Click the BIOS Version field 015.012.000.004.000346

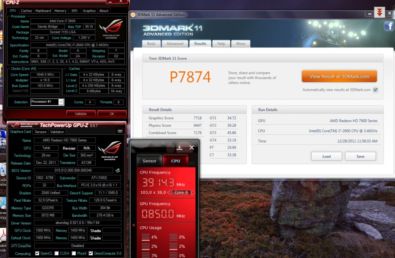[73, 170]
